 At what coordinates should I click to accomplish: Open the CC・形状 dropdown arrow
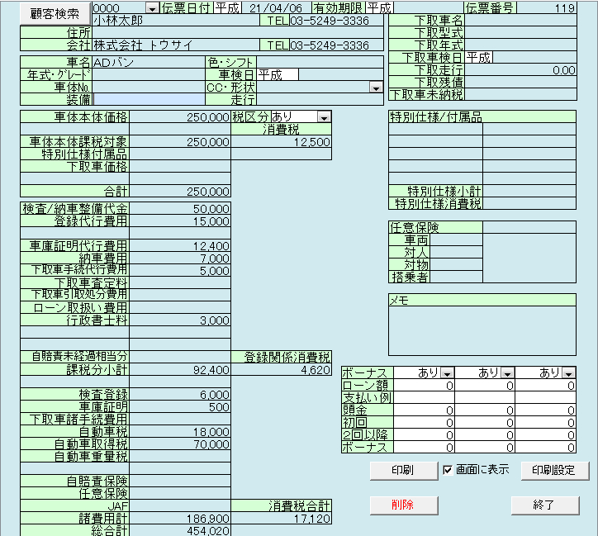coord(376,87)
